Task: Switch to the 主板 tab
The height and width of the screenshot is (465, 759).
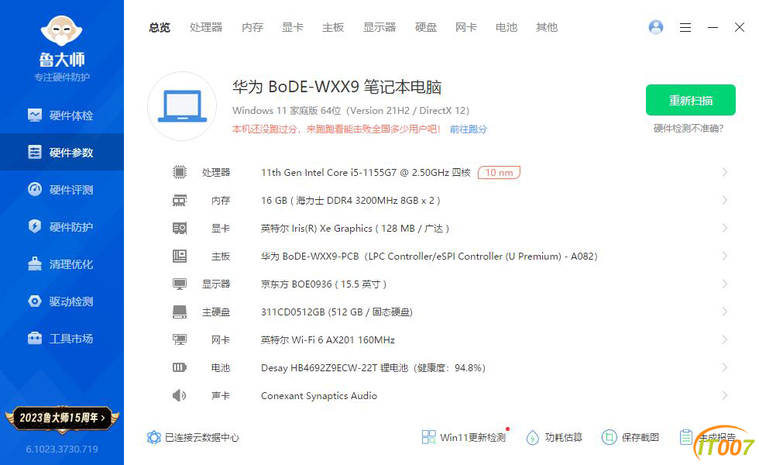Action: pos(333,28)
